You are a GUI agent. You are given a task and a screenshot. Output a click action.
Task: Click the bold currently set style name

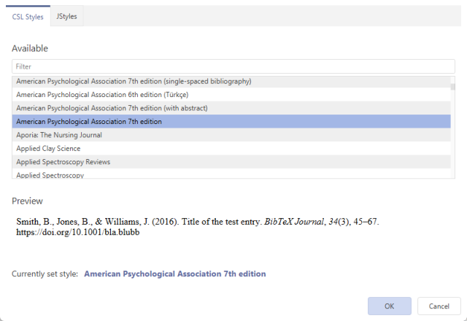point(175,274)
